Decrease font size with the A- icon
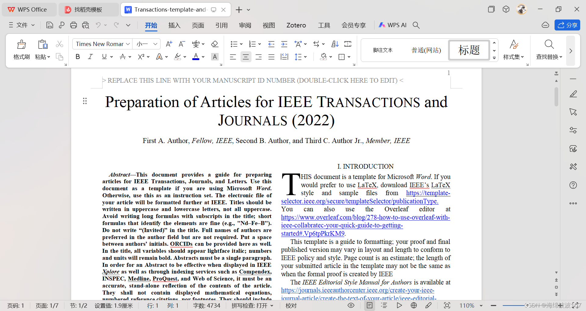Image resolution: width=586 pixels, height=311 pixels. 182,44
